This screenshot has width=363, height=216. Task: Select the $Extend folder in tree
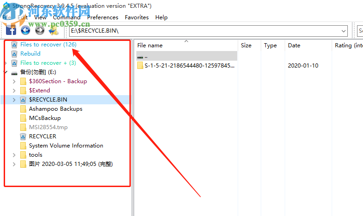pos(39,91)
